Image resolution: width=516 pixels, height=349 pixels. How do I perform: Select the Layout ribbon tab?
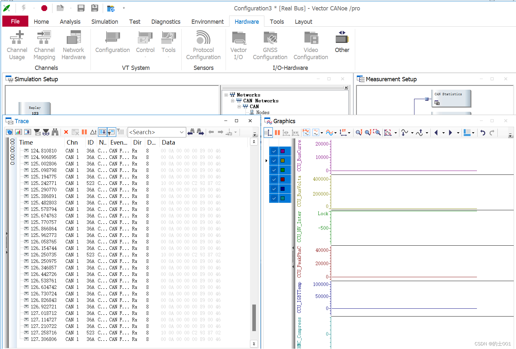(x=303, y=22)
